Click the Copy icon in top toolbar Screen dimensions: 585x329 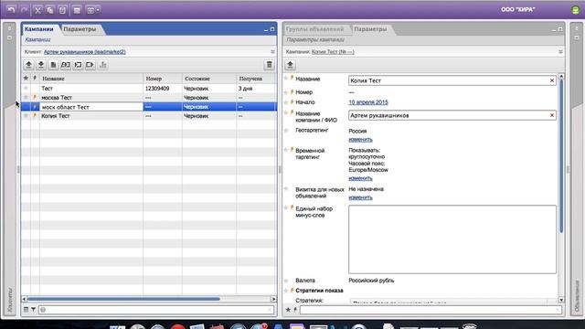(x=50, y=10)
